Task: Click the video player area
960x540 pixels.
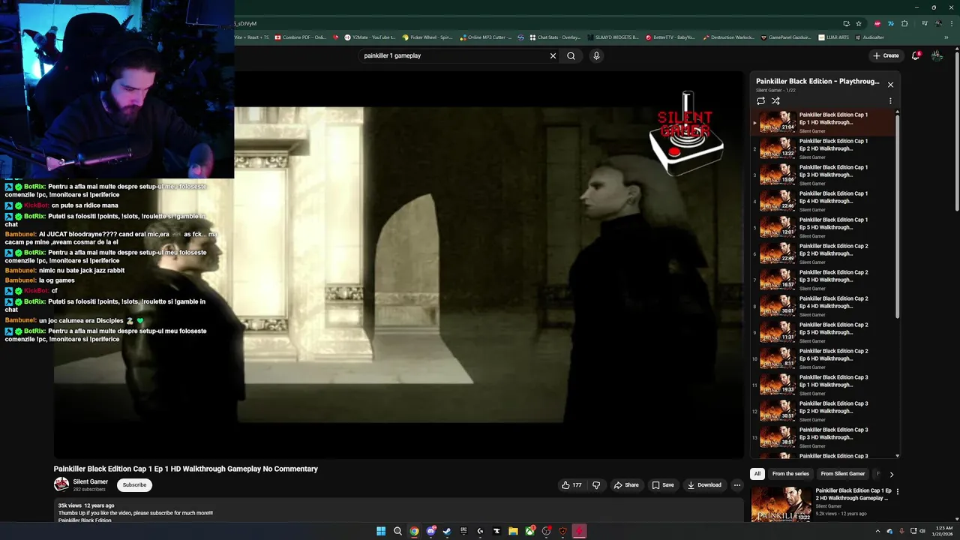Action: 399,265
